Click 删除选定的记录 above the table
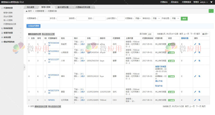The image size is (215, 115). coord(35,34)
